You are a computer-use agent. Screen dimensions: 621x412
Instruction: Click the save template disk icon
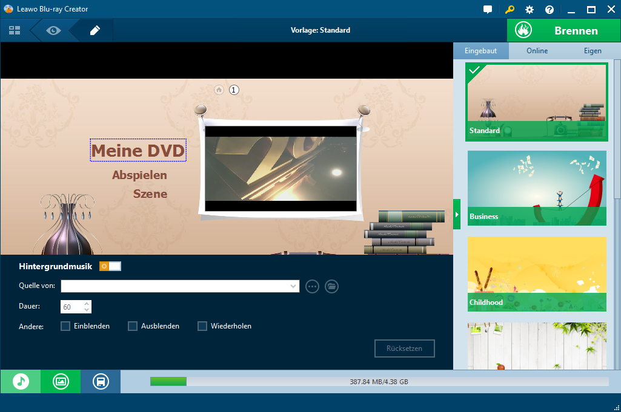tap(101, 382)
